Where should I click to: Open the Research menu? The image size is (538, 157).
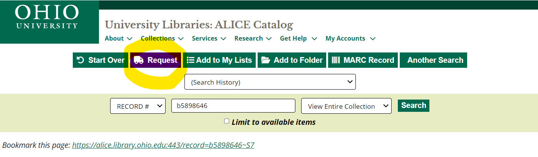[253, 38]
